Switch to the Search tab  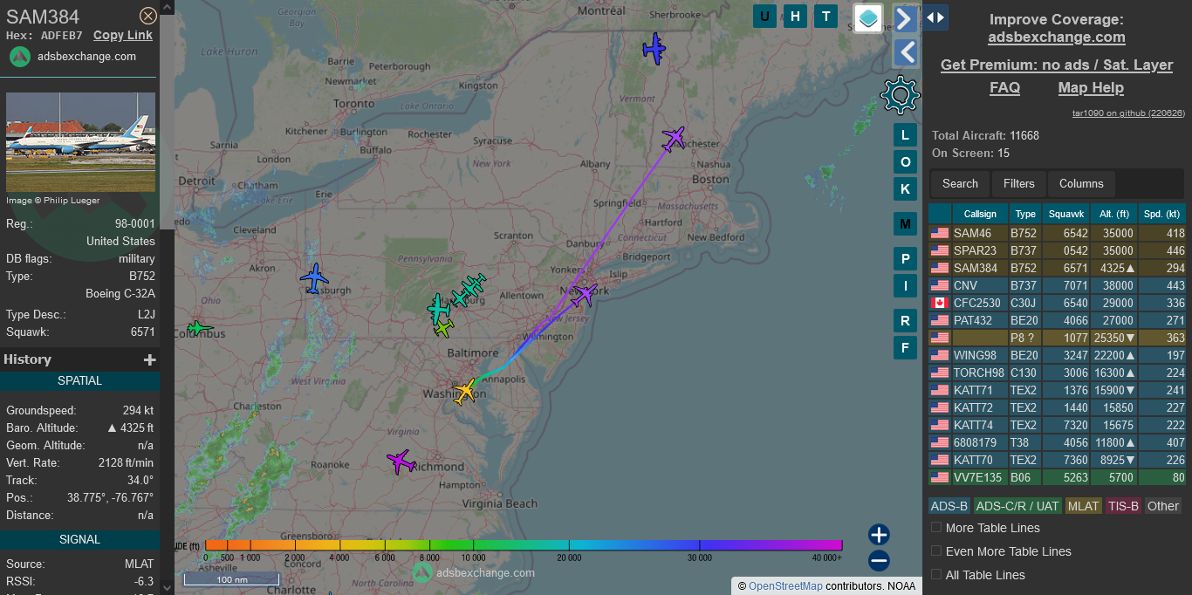pyautogui.click(x=960, y=183)
